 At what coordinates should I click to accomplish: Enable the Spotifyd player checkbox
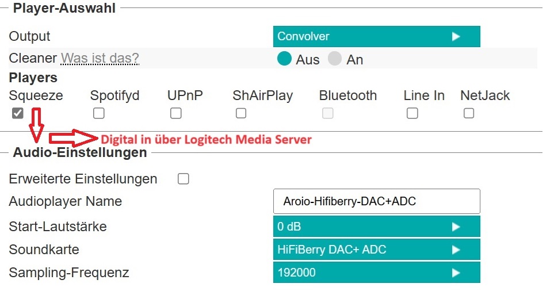pos(99,113)
